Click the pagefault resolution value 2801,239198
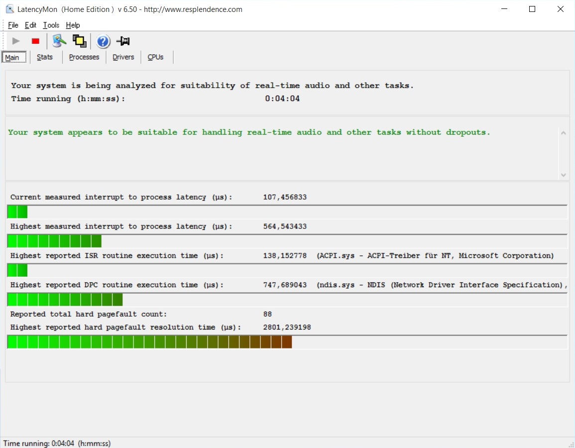575x448 pixels. 287,328
